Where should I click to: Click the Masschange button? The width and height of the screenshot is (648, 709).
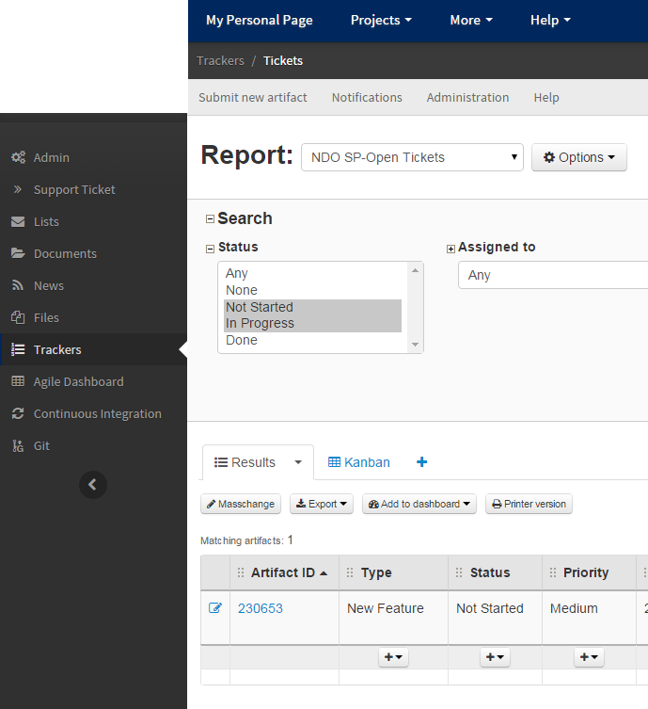point(241,504)
